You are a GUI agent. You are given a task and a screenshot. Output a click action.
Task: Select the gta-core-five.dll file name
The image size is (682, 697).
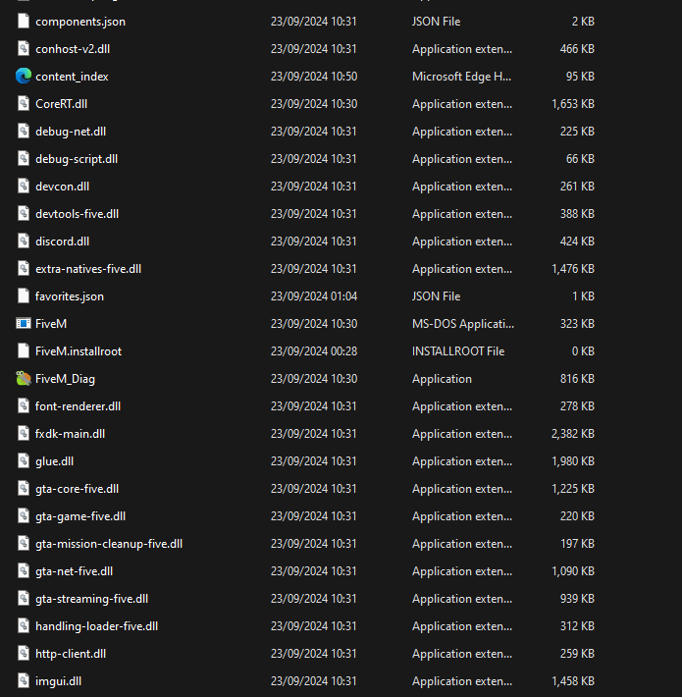point(77,489)
